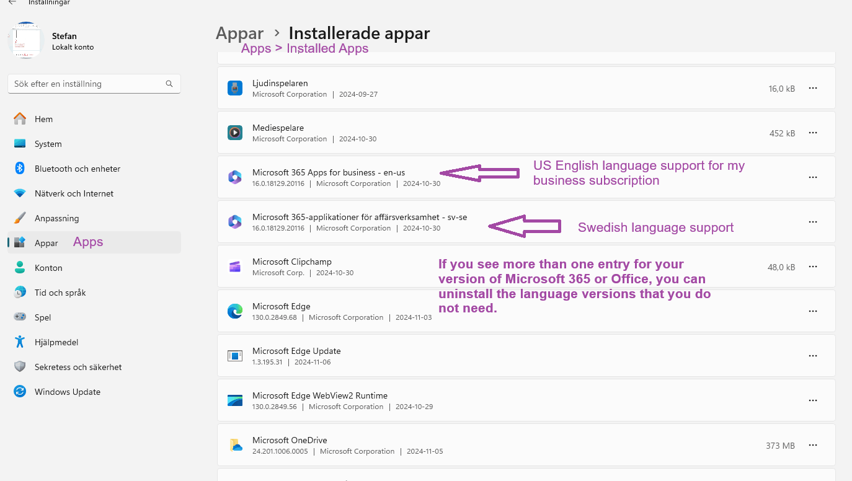Click the 373 MB size of OneDrive
The height and width of the screenshot is (481, 852).
[780, 446]
